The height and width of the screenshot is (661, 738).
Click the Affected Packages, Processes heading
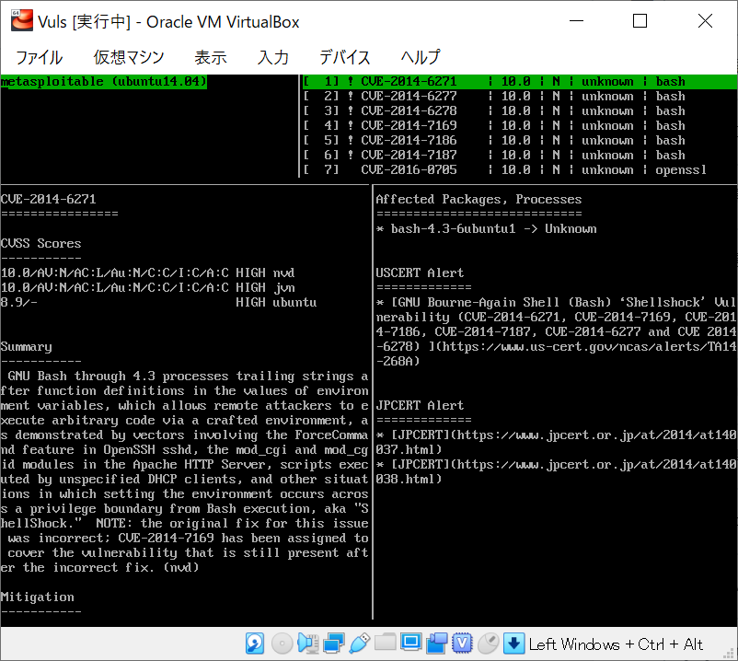pos(479,199)
